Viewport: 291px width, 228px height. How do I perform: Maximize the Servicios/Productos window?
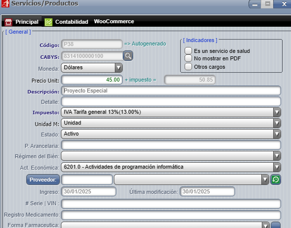267,4
